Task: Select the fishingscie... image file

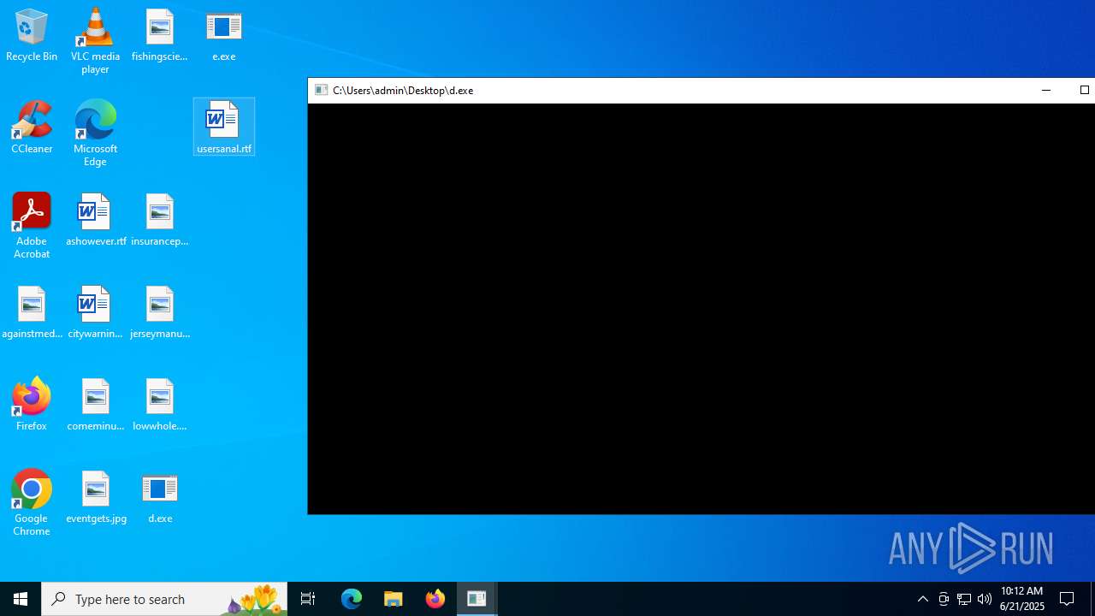Action: point(159,36)
